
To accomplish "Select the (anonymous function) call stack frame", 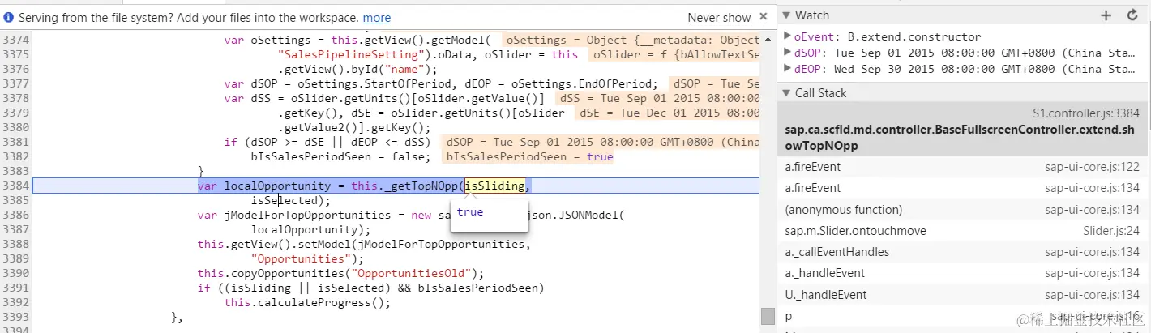I will 964,209.
